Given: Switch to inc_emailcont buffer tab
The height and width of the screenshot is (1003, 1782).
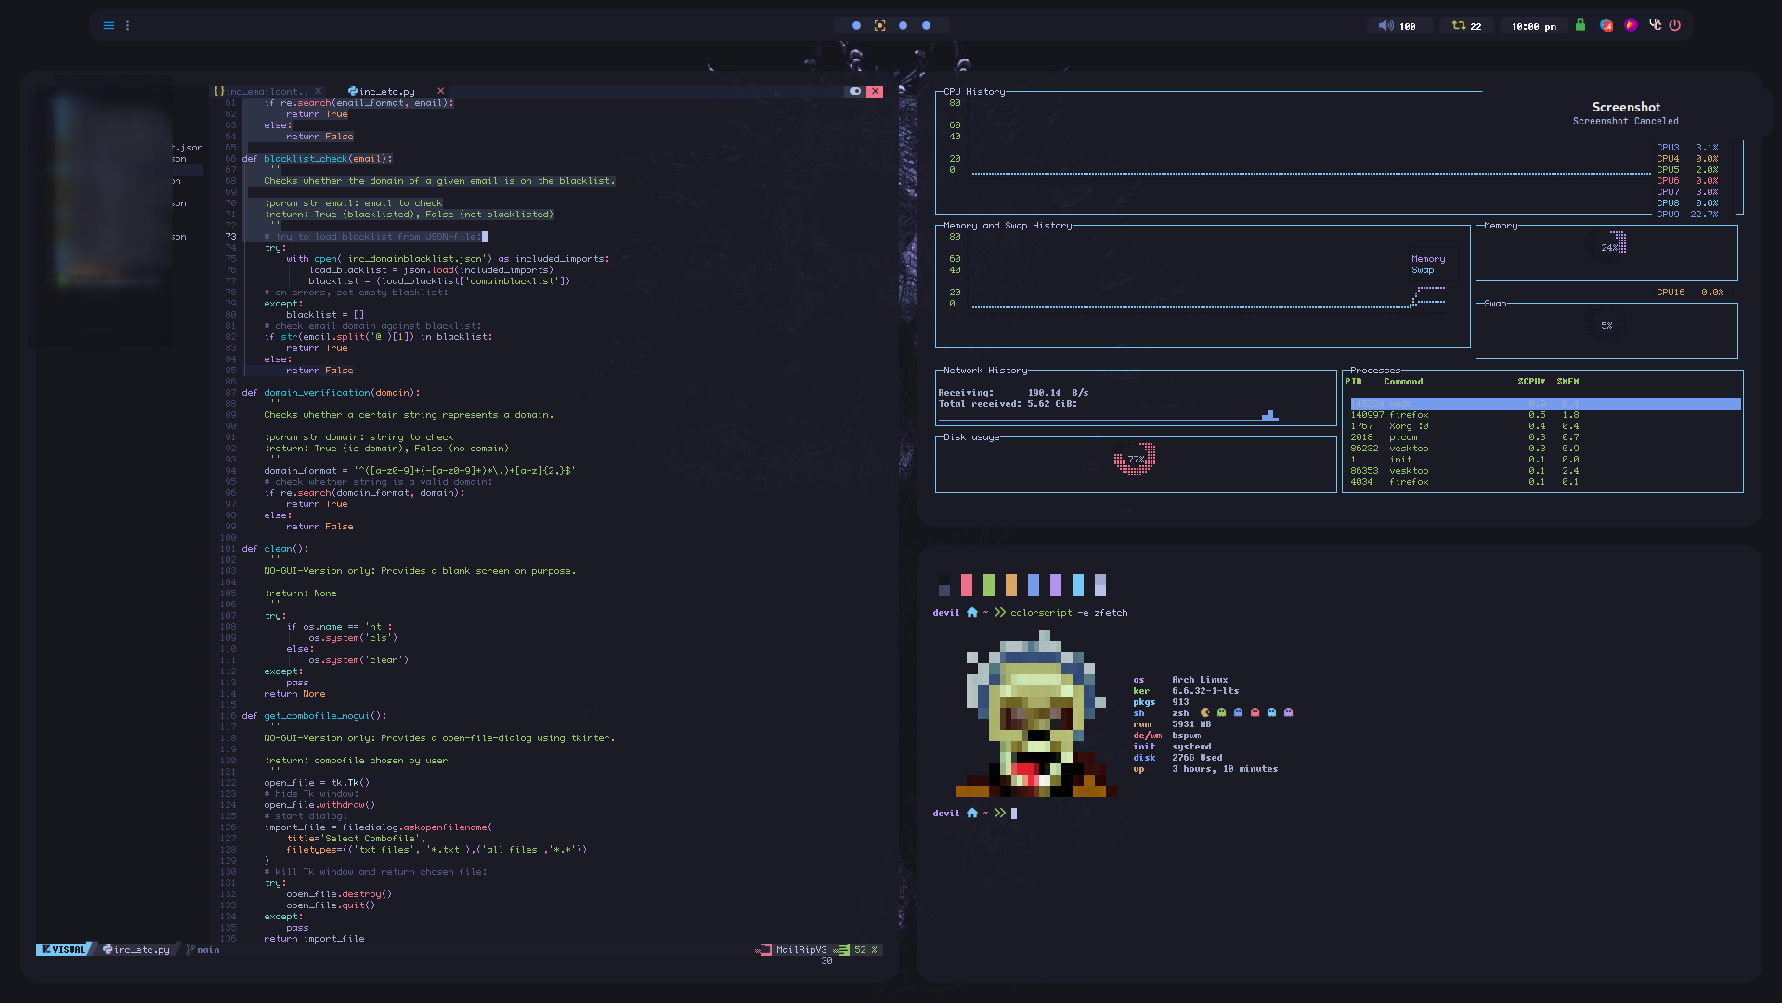Looking at the screenshot, I should pyautogui.click(x=266, y=91).
